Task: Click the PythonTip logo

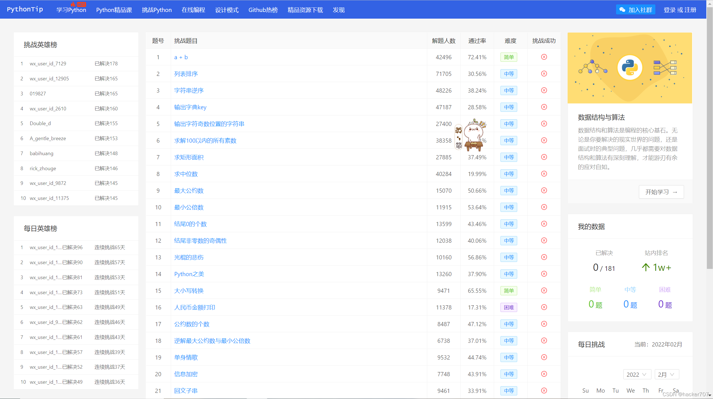Action: click(x=25, y=9)
